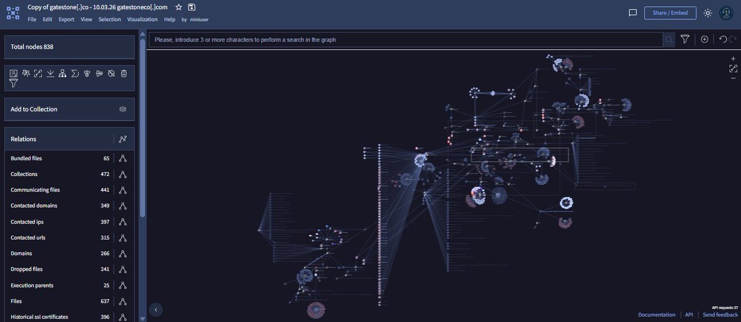Click the Relations graph-path icon
741x322 pixels.
123,139
